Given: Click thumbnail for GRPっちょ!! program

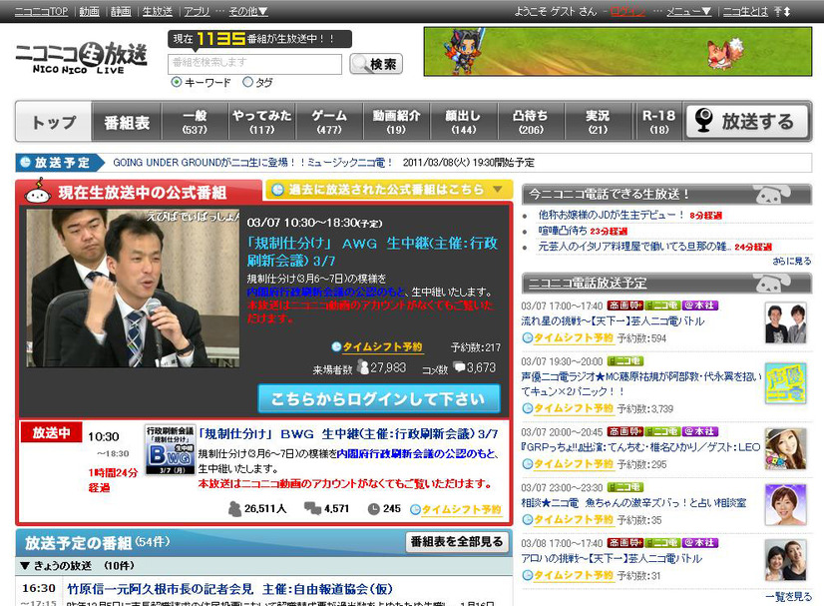Looking at the screenshot, I should [x=786, y=449].
